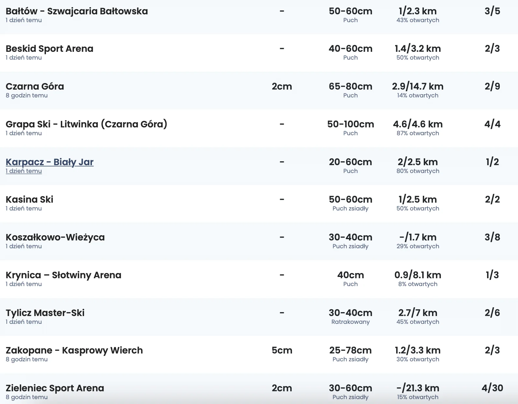The height and width of the screenshot is (404, 518).
Task: Open the Karpacz - Biały Jar link
Action: tap(50, 162)
